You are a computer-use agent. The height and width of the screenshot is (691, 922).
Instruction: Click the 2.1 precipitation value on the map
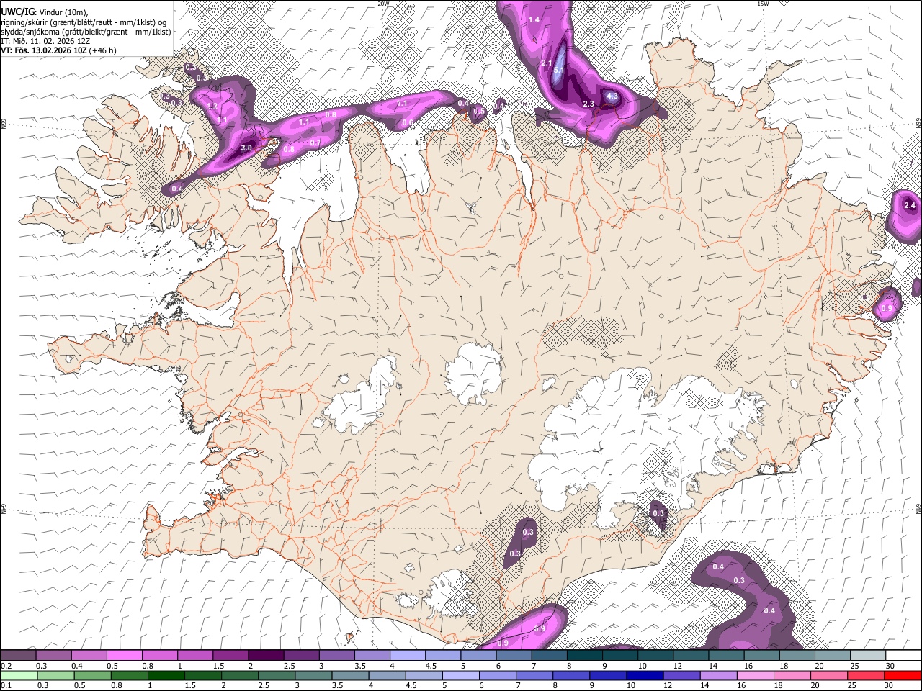point(546,63)
